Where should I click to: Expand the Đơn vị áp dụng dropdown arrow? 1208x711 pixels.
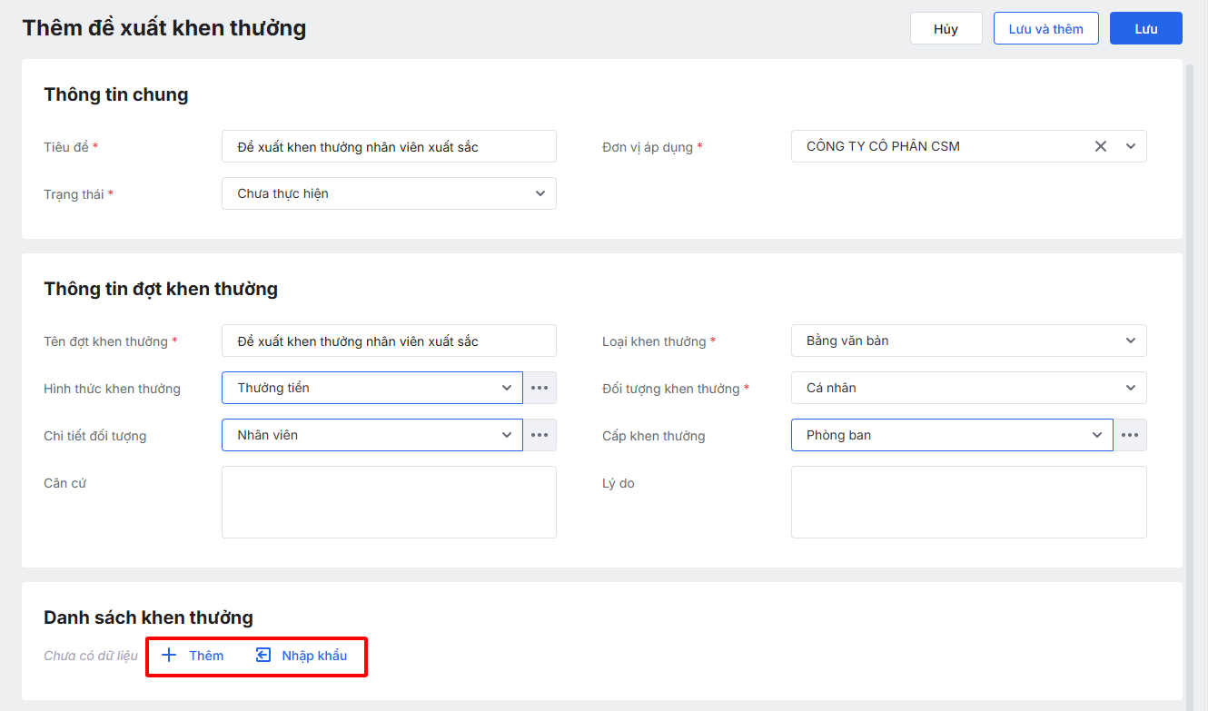point(1131,146)
